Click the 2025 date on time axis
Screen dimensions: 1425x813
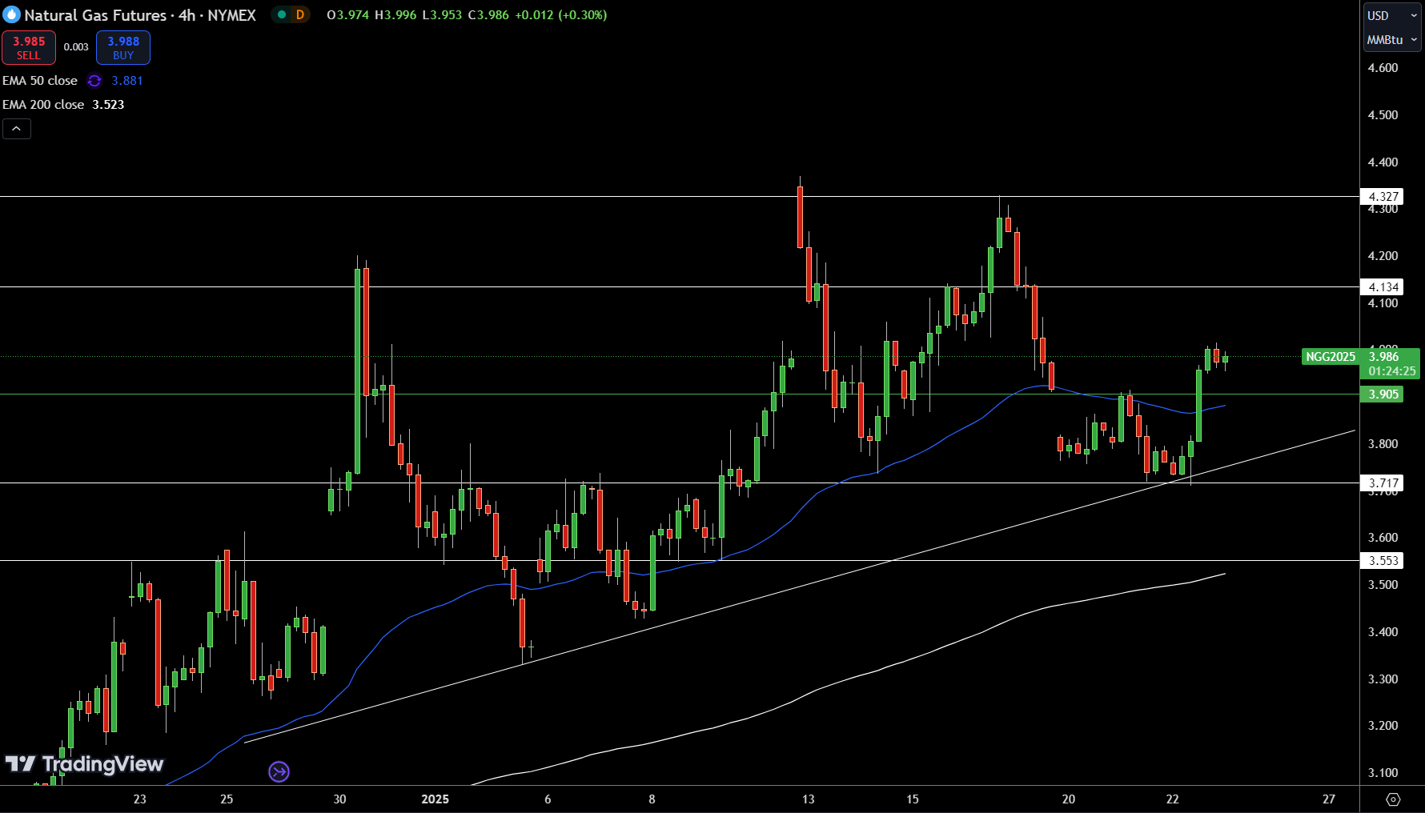click(435, 799)
